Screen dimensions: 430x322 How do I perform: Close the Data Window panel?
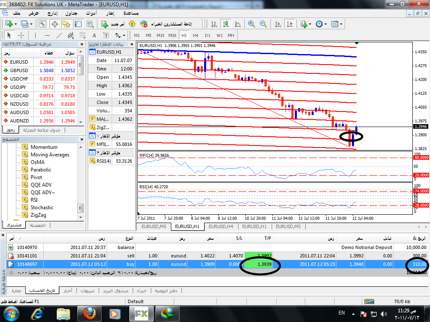(x=132, y=44)
